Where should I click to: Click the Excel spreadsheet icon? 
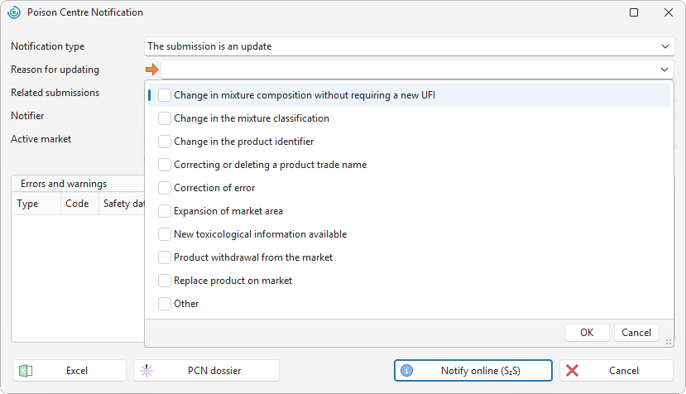[26, 371]
